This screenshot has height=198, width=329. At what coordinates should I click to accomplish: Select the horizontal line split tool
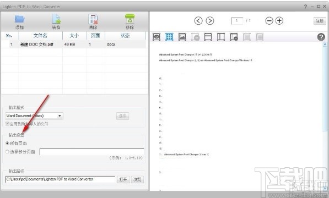click(208, 37)
